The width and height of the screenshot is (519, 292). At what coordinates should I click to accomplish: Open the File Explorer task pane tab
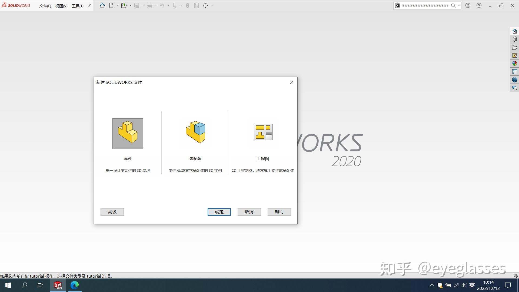tap(514, 48)
